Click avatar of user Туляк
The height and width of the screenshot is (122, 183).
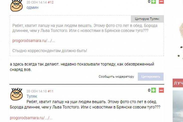click(x=17, y=94)
